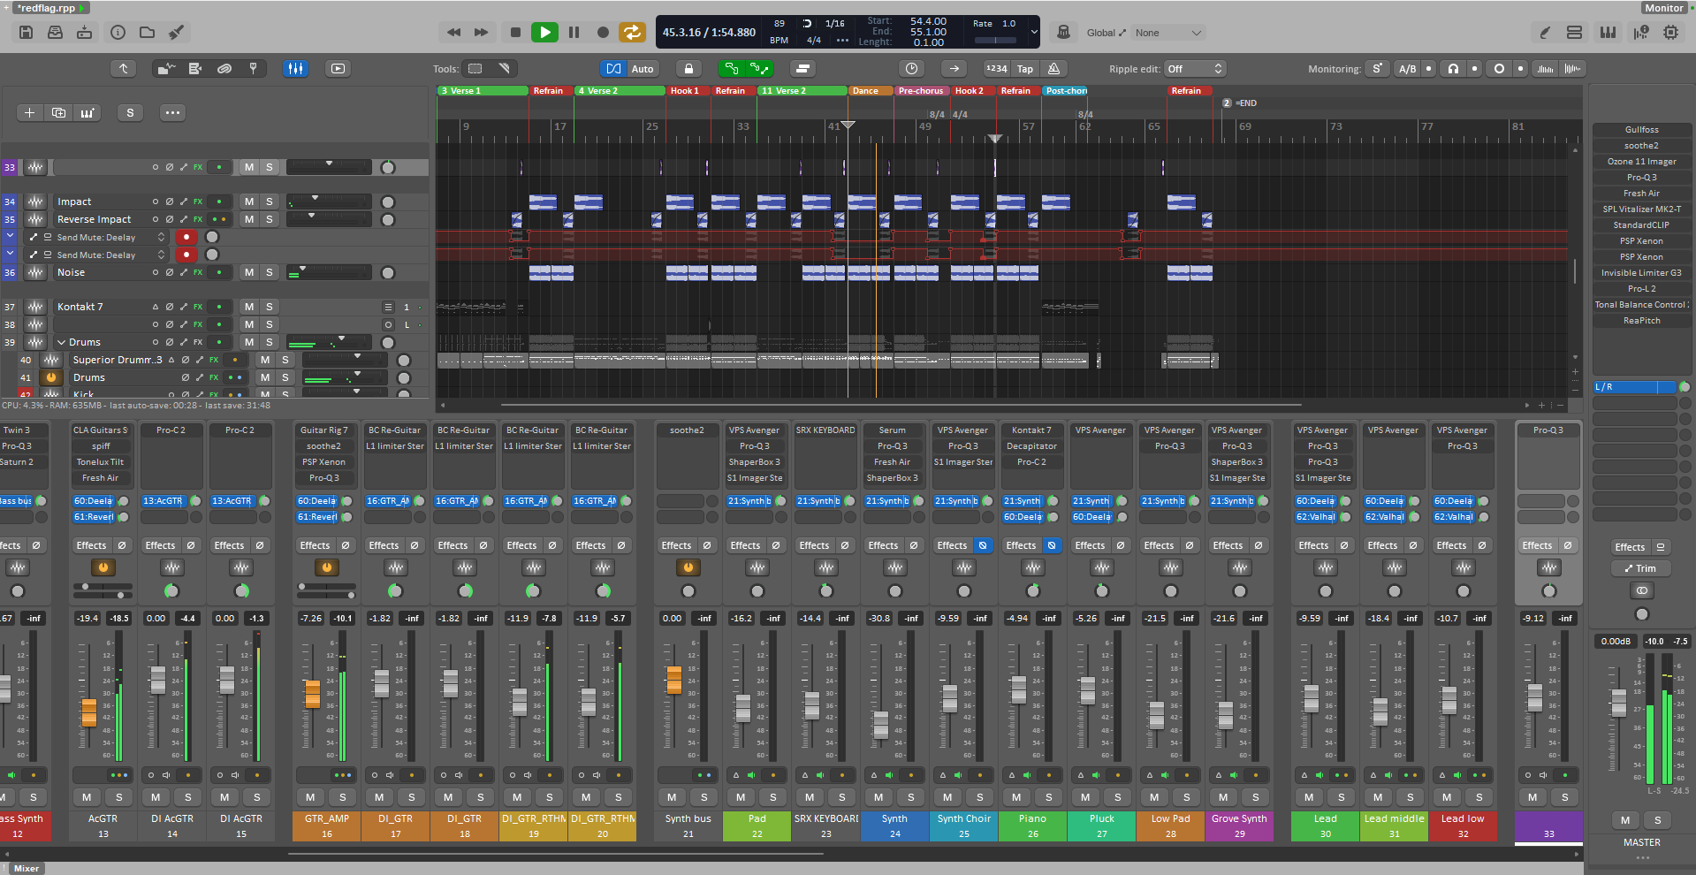Click the Tap tempo button
Screen dimensions: 1696x875
(x=1024, y=69)
